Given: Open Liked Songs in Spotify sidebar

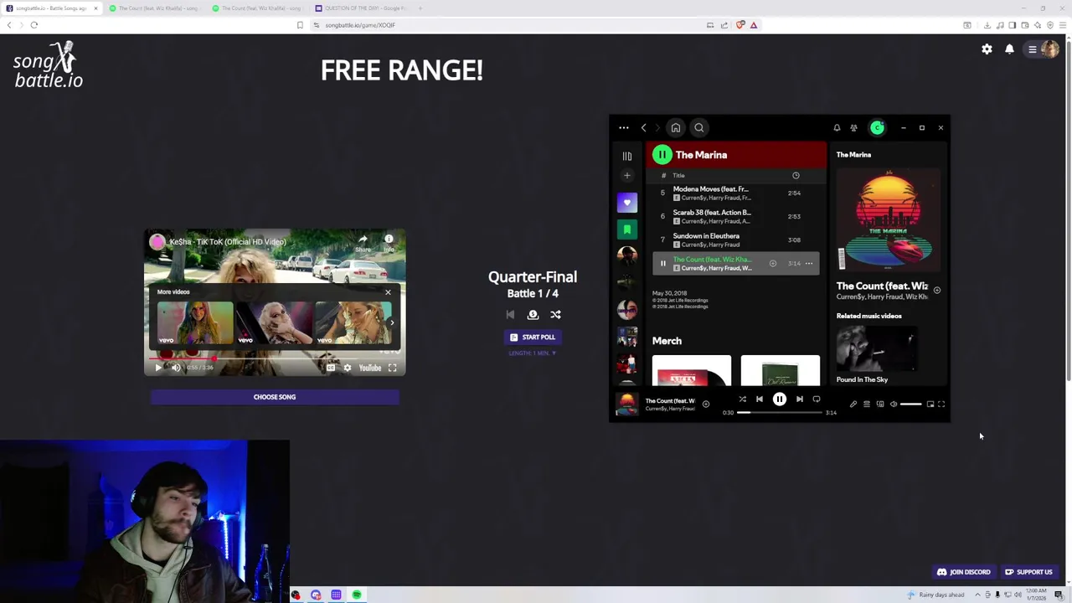Looking at the screenshot, I should pyautogui.click(x=627, y=203).
